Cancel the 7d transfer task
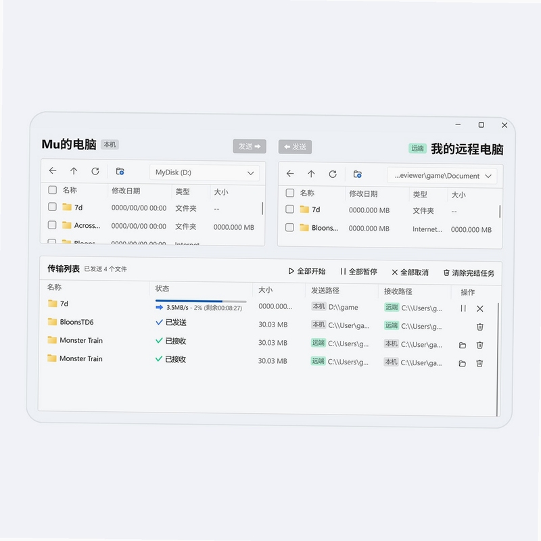Viewport: 541px width, 541px height. tap(479, 309)
